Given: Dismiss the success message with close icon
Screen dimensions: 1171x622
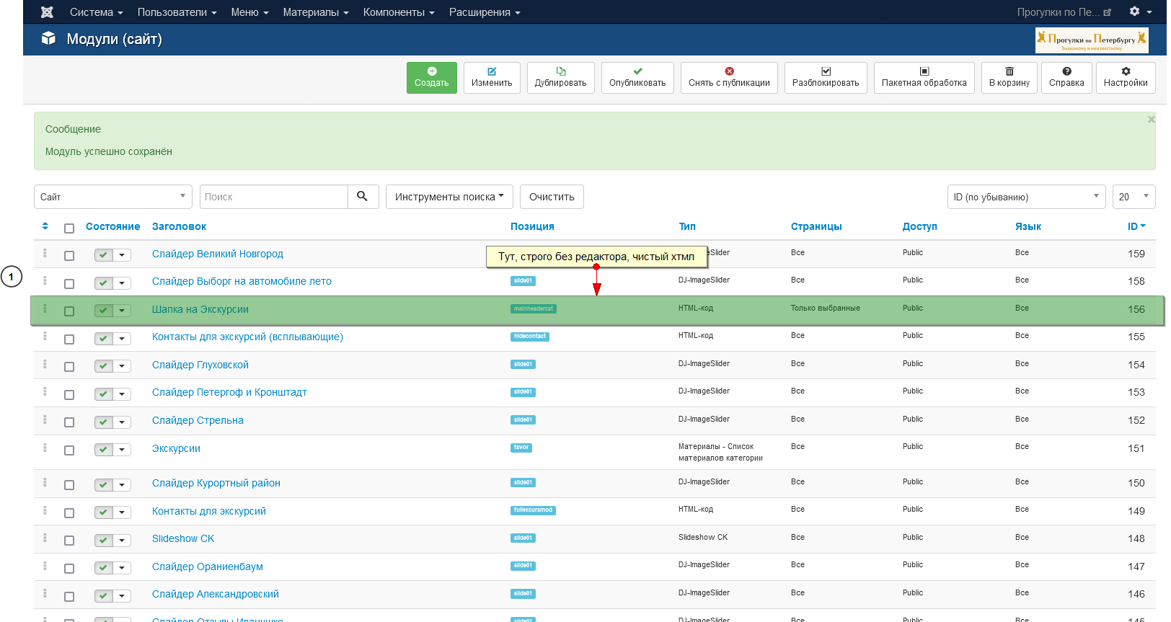Looking at the screenshot, I should [x=1151, y=120].
